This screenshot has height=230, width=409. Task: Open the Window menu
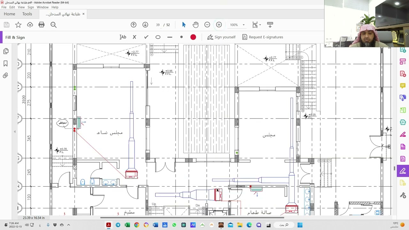tap(42, 7)
